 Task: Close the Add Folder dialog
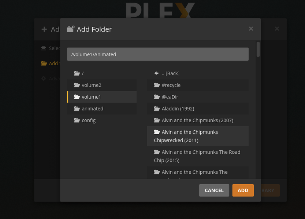[251, 29]
